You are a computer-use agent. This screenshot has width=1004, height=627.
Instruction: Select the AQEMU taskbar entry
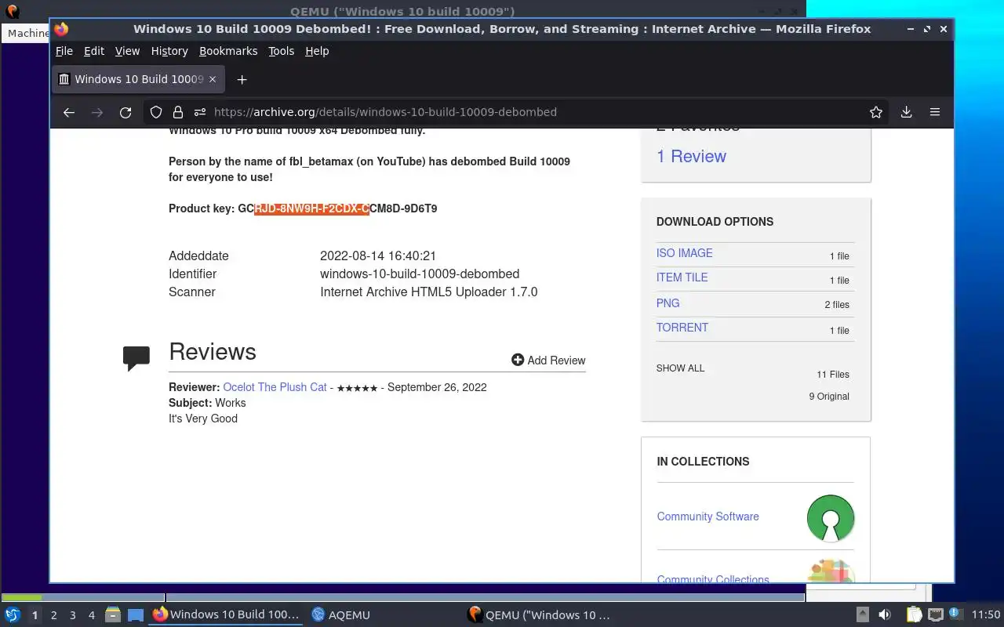point(340,615)
